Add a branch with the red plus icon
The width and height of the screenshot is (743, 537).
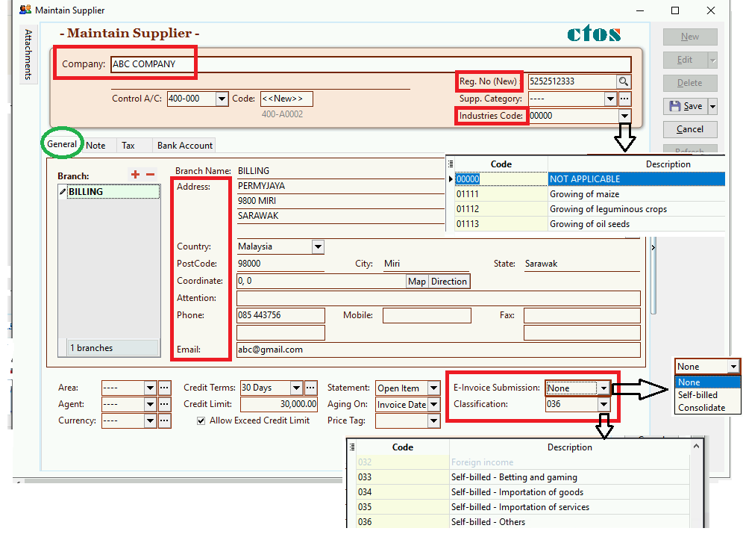click(x=135, y=175)
